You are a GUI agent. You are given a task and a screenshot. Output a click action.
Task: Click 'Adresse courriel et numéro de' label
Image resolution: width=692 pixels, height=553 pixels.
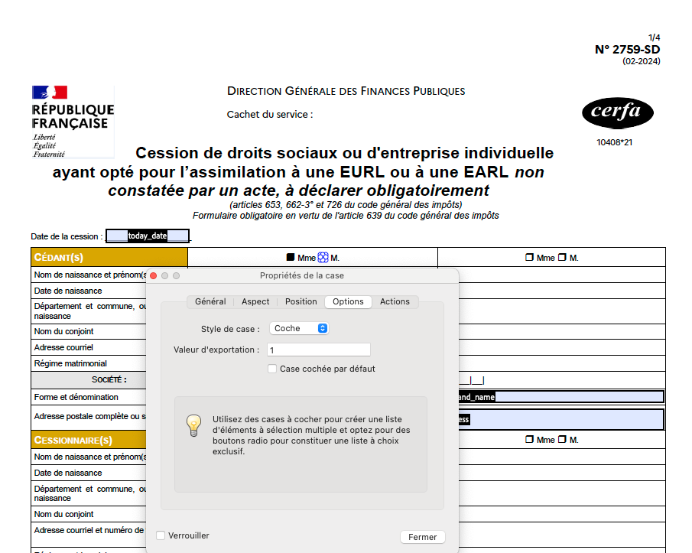pos(89,530)
